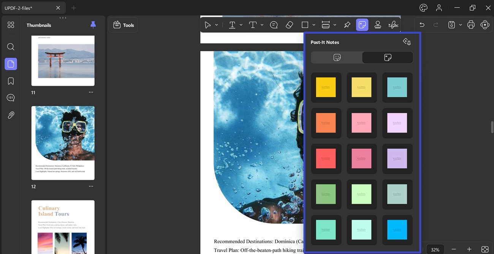Pick the golden yellow post-it note
494x254 pixels.
tap(326, 87)
